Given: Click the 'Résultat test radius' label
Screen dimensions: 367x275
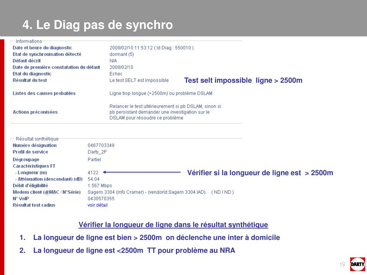Looking at the screenshot, I should click(34, 205).
